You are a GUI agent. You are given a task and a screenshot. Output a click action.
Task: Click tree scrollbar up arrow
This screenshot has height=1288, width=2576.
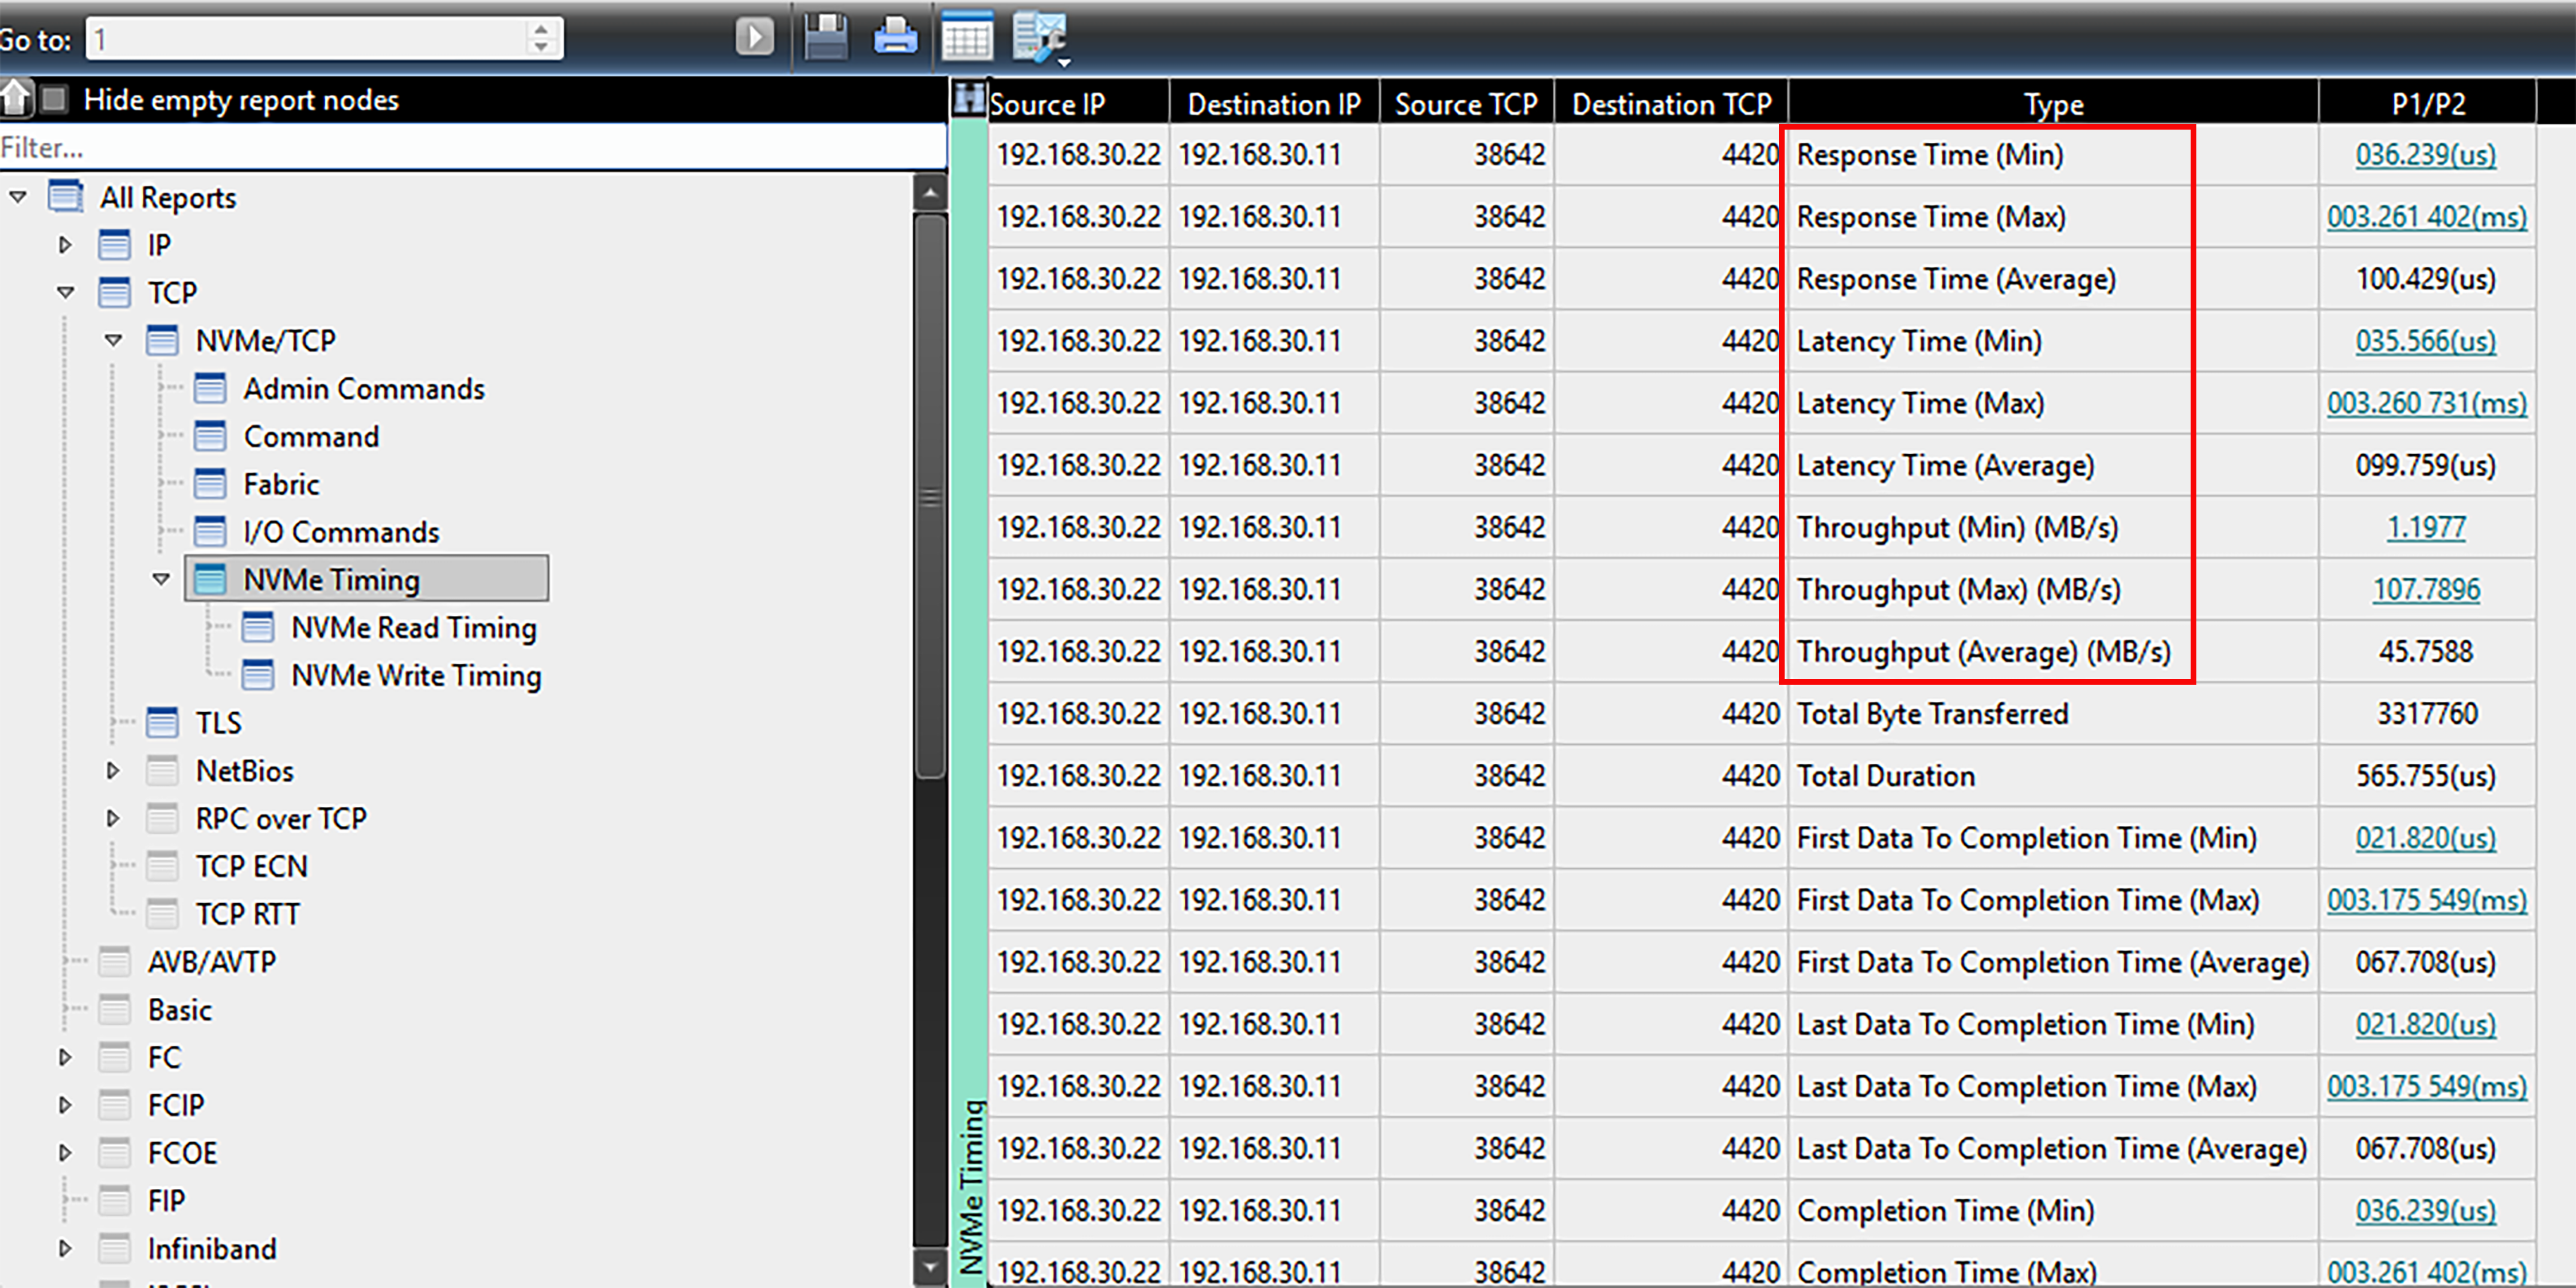pos(930,192)
